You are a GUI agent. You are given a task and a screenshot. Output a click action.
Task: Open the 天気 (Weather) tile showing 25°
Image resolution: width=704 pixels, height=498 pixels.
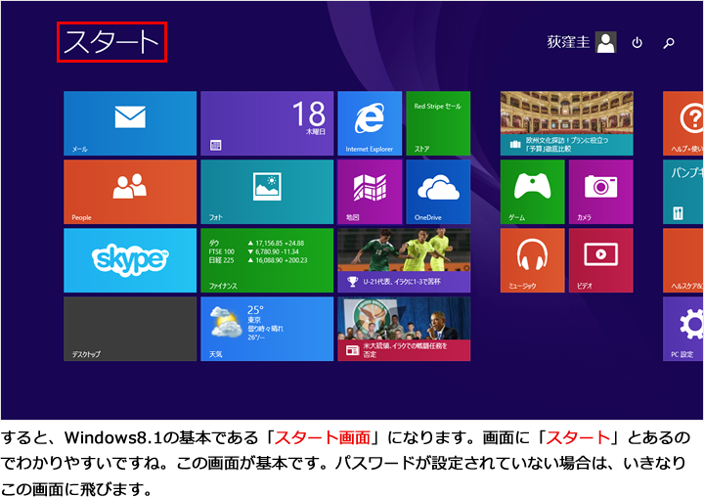(x=267, y=329)
